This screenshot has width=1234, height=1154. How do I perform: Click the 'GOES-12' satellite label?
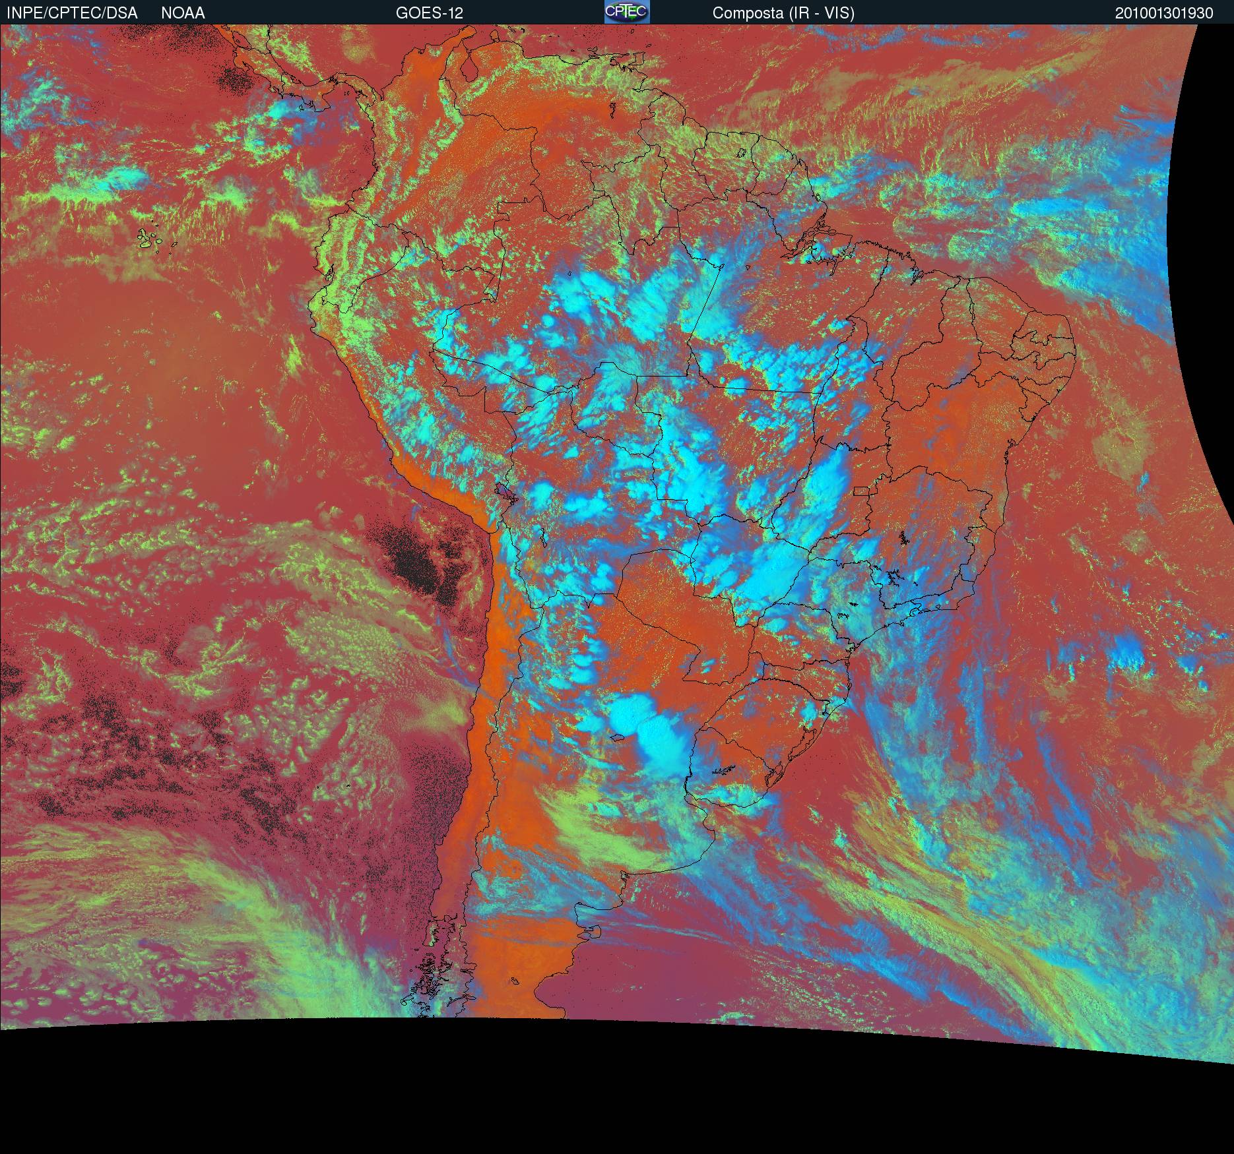click(x=430, y=13)
